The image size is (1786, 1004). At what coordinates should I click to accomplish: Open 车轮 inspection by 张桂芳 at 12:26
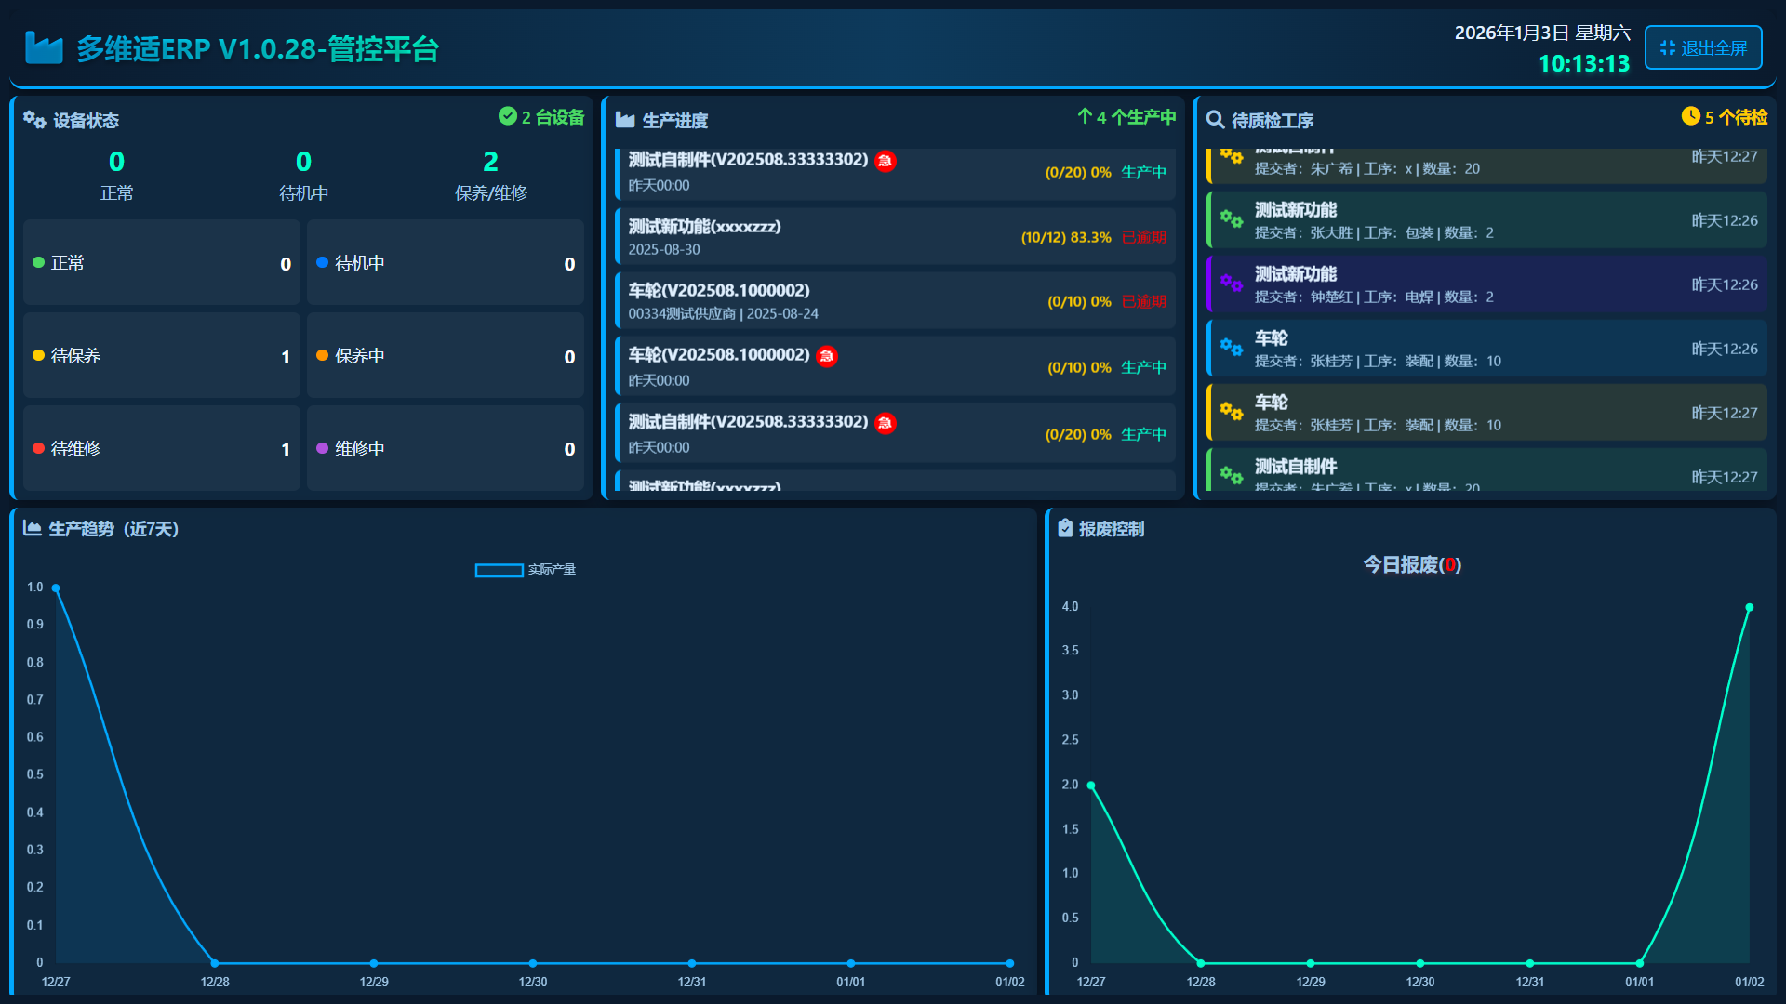click(1486, 348)
